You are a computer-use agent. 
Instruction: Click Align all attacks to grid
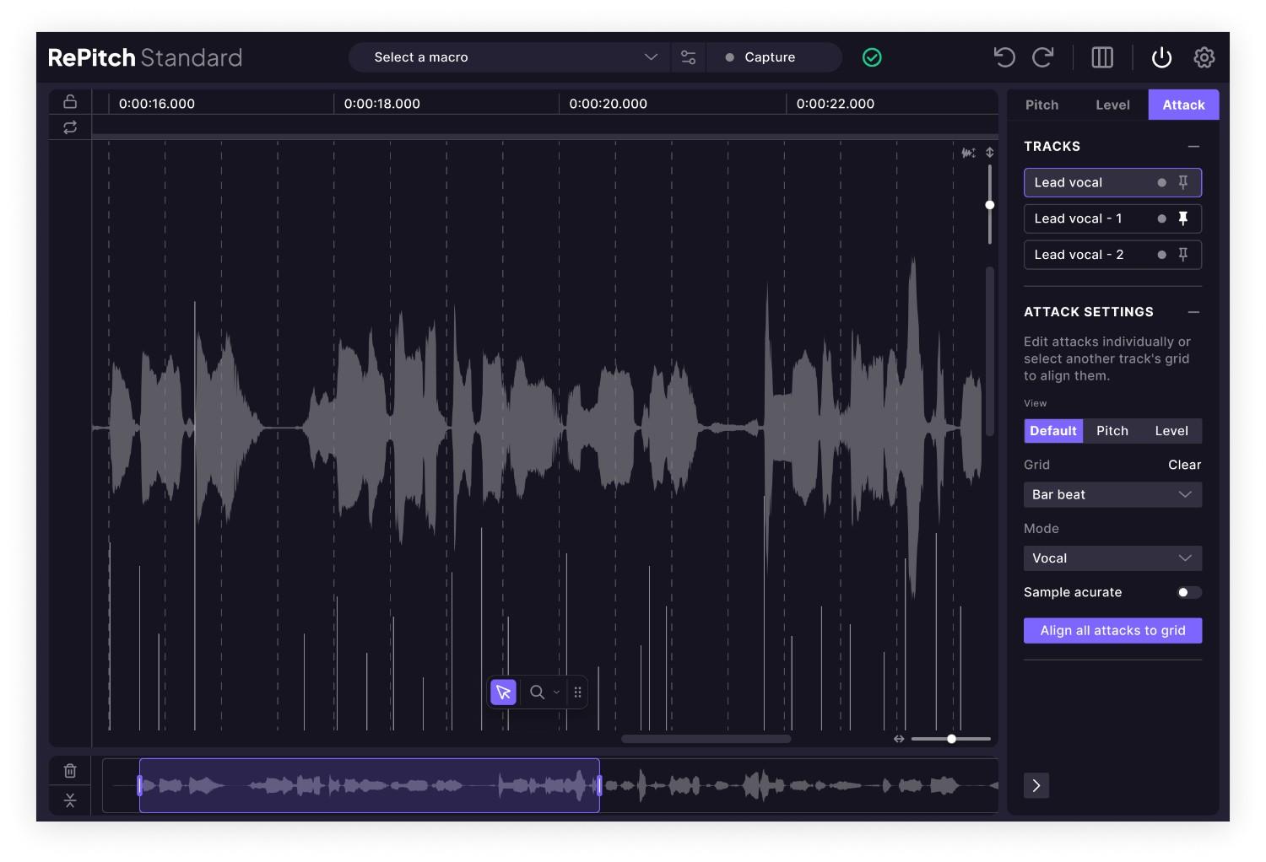click(1112, 630)
